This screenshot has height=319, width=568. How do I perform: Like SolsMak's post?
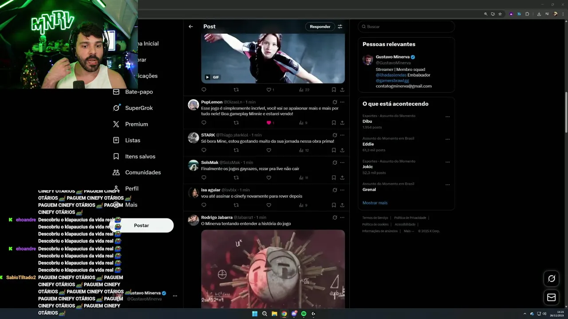(x=268, y=178)
